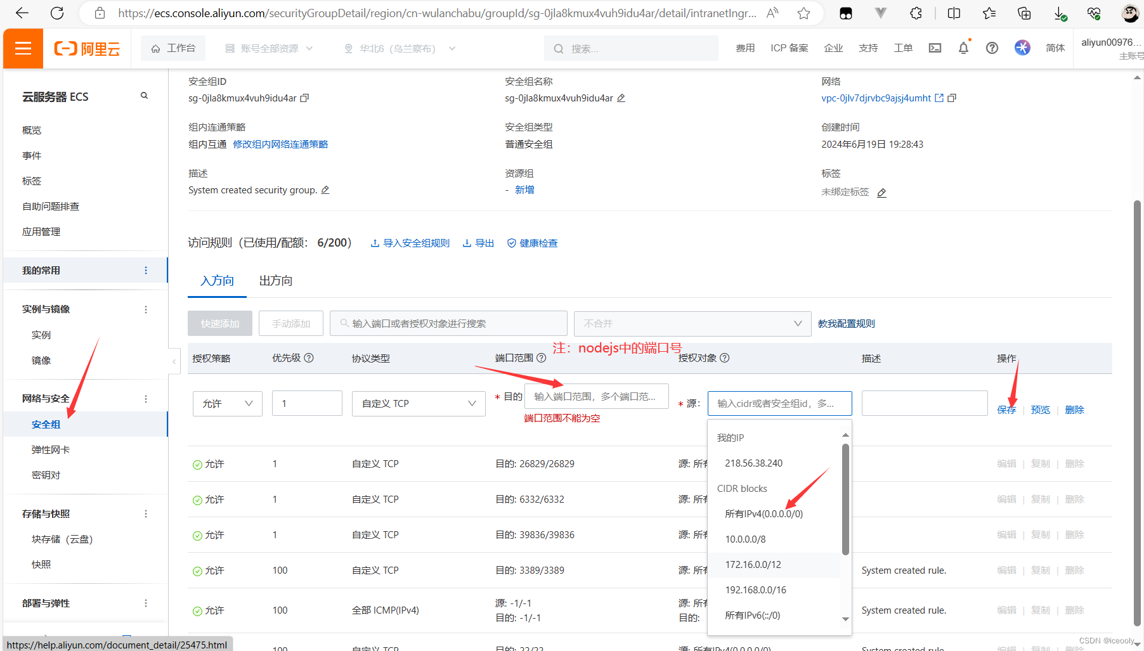Screen dimensions: 1144x651
Task: Open 工作台 in top bar
Action: [173, 48]
